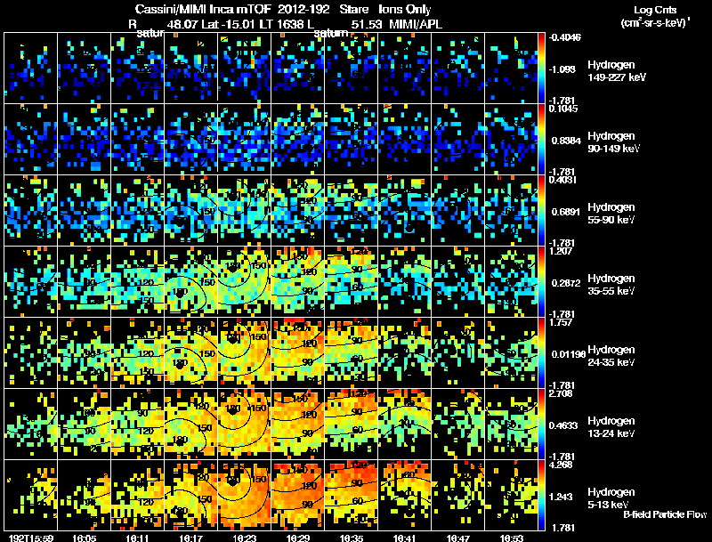
Task: Click the Hydrogen 149-227 keV row label
Action: pos(616,71)
